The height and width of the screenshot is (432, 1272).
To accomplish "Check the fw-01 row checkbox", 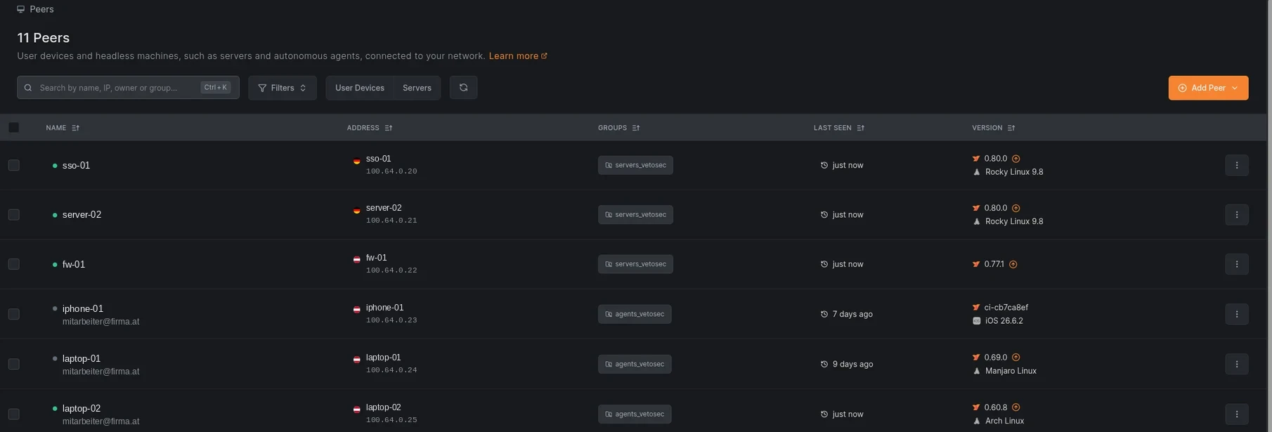I will point(14,265).
